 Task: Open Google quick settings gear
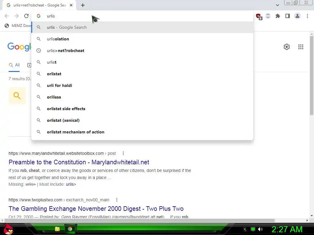point(287,47)
